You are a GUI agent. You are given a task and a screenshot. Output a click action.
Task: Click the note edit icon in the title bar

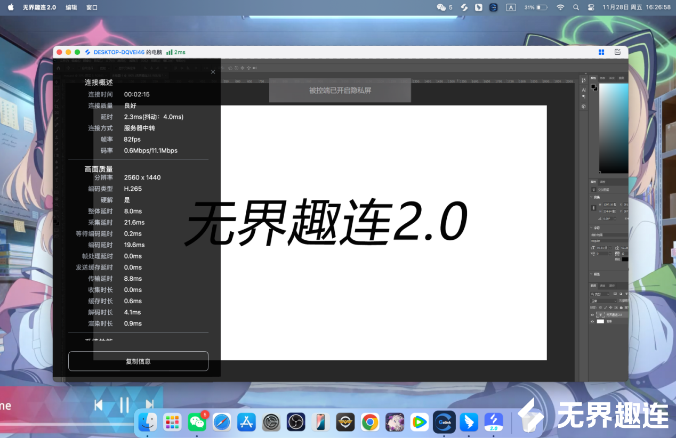[617, 52]
